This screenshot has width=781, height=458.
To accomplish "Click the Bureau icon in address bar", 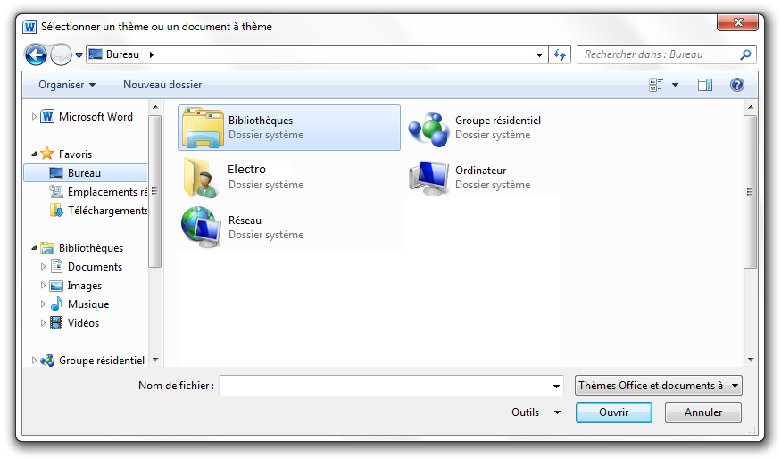I will [x=96, y=54].
